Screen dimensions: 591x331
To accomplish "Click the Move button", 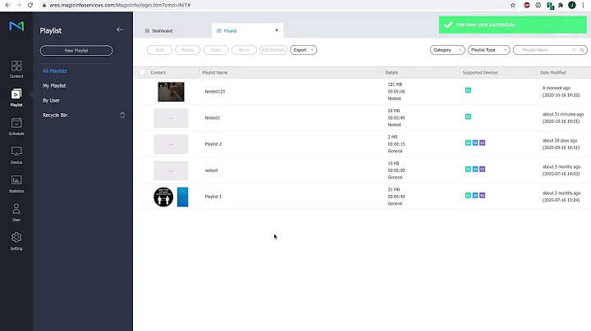I will pos(244,50).
